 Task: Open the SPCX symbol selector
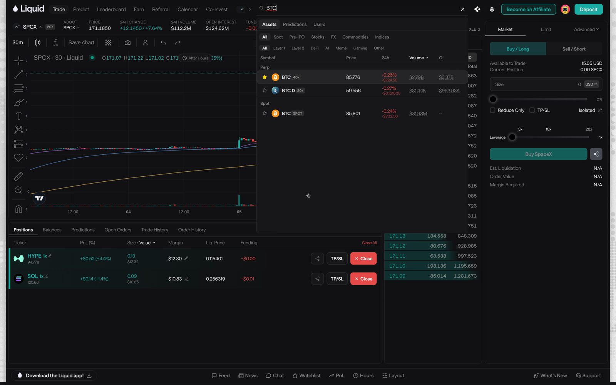point(33,27)
